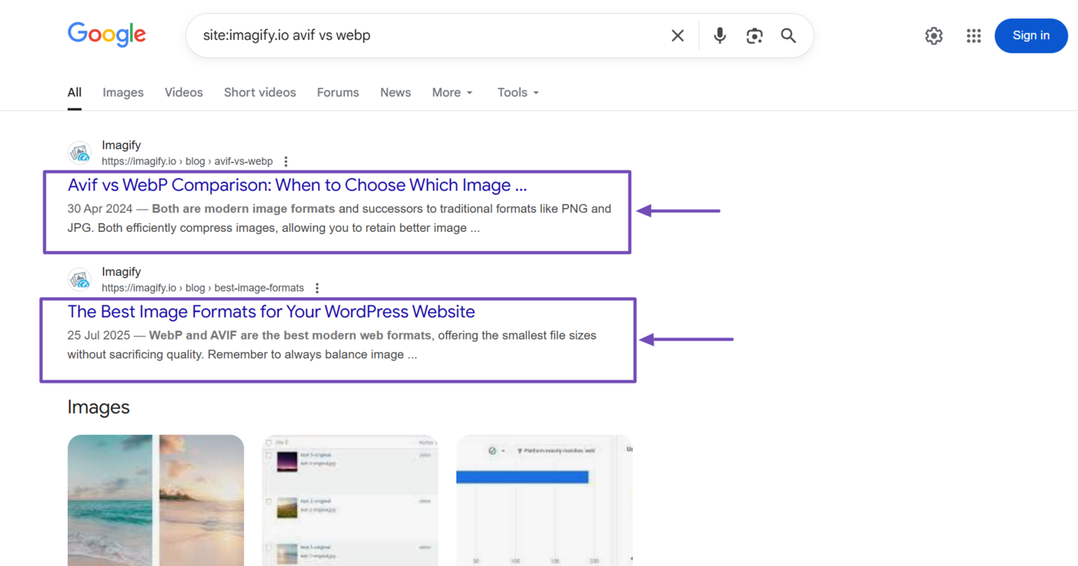
Task: Click the Google logo to go home
Action: (106, 34)
